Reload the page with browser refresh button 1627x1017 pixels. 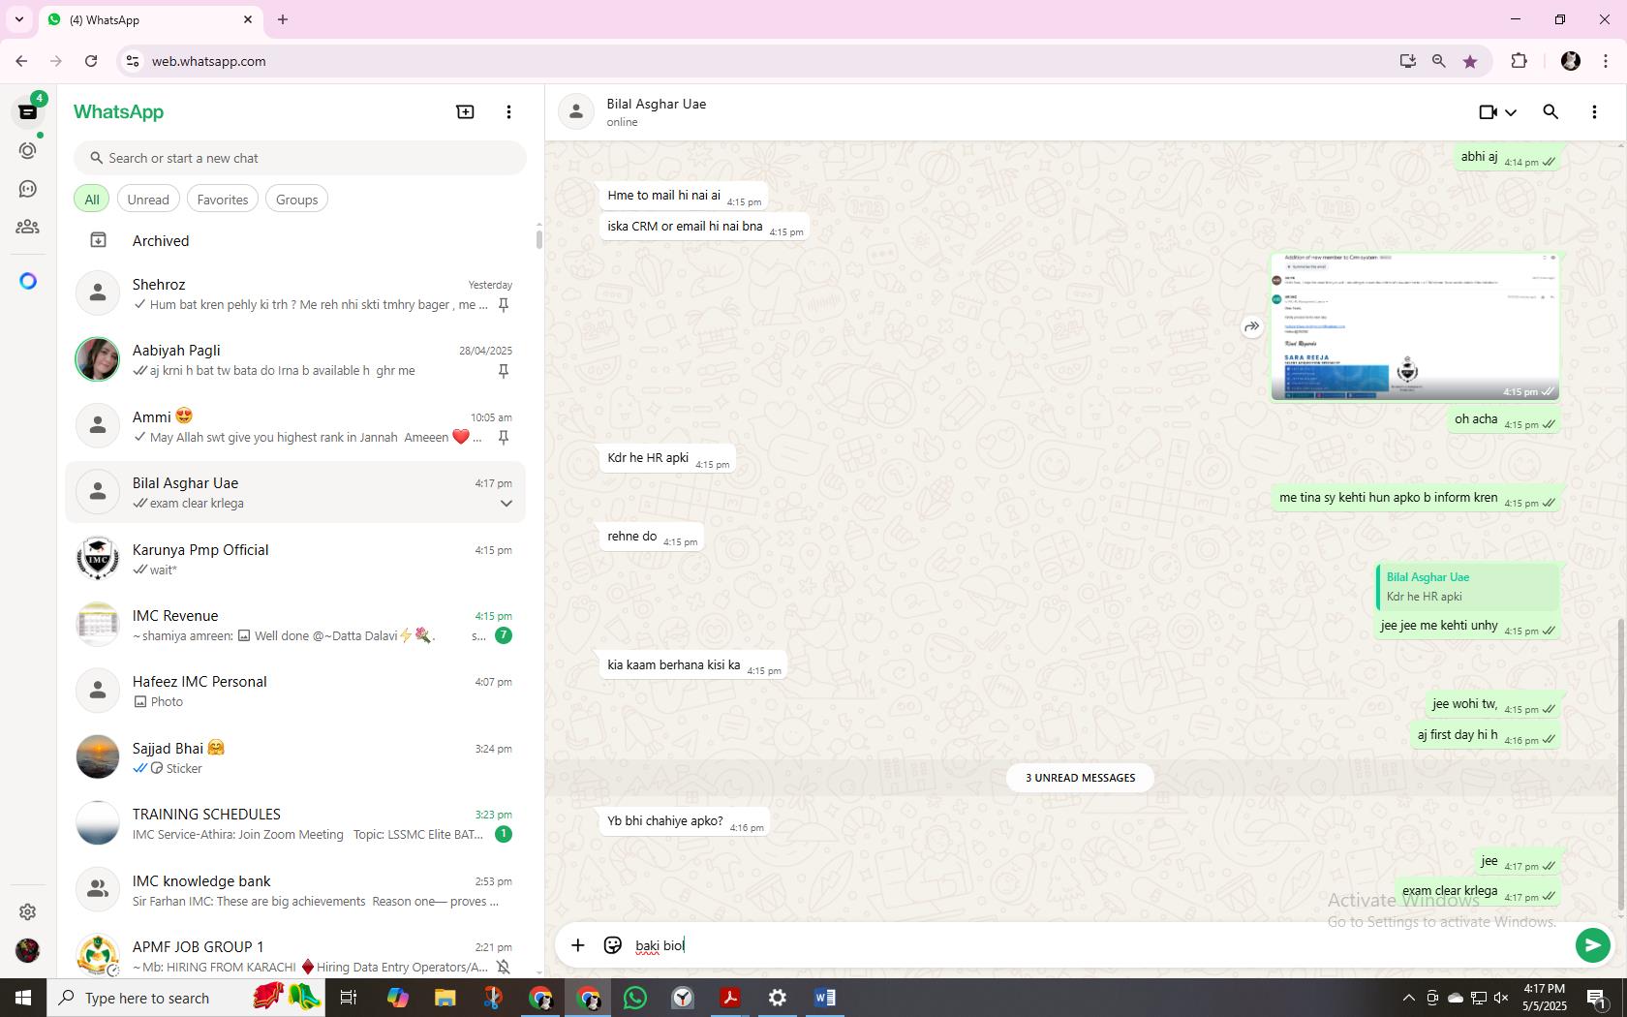coord(91,61)
